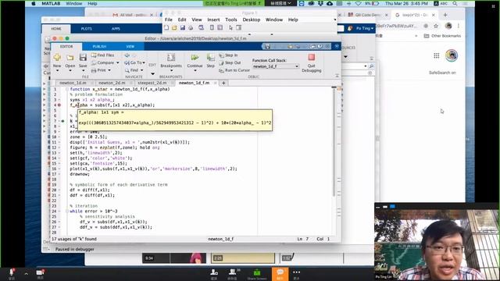Click the Save floppy disk icon
This screenshot has width=500, height=281.
point(83,57)
